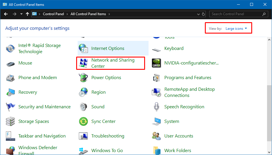
Task: Go back with the Back arrow
Action: click(6, 14)
